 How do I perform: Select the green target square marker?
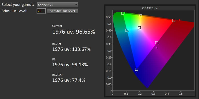tap(123, 13)
